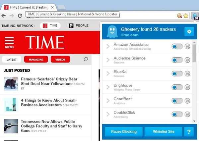Viewport: 199px width, 141px height.
Task: Click the 'Analytics' label under ChartBeat
Action: click(x=119, y=103)
